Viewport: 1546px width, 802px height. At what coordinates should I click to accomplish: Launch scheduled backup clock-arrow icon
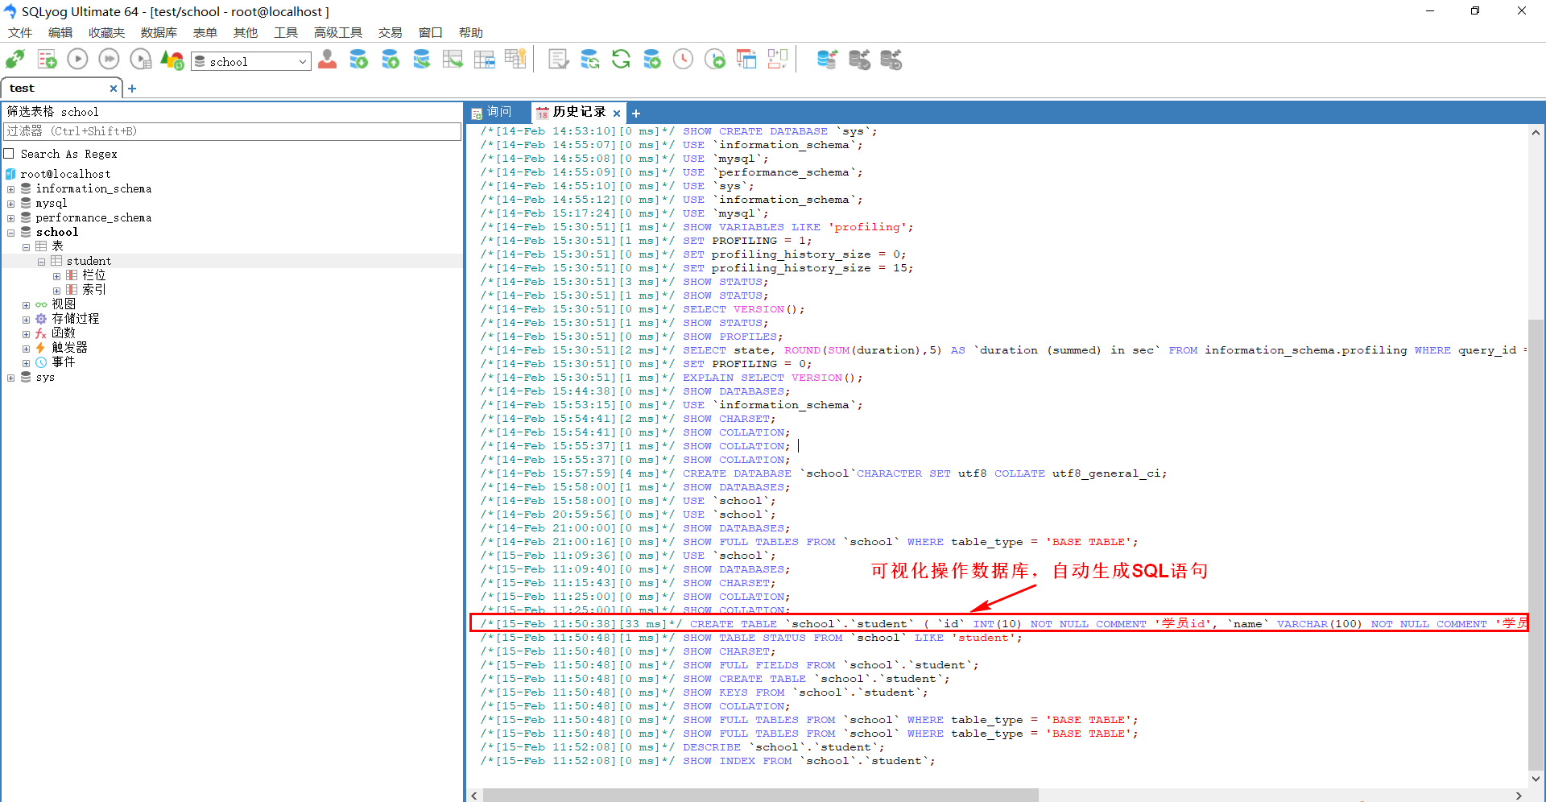715,59
